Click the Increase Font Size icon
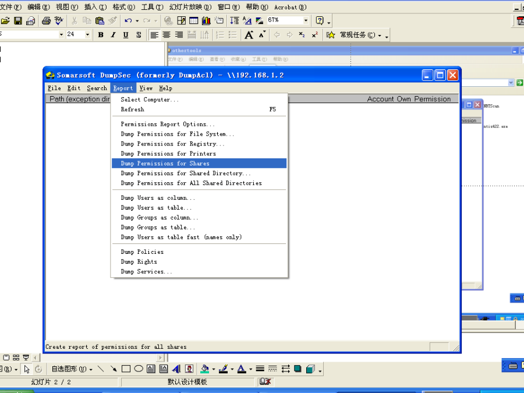Viewport: 524px width, 393px height. (x=249, y=35)
